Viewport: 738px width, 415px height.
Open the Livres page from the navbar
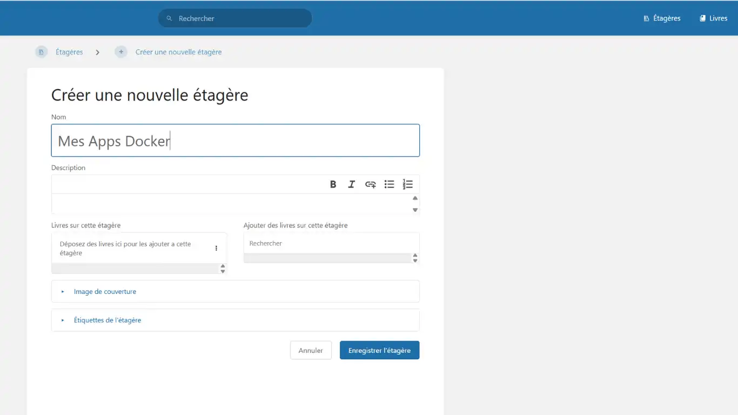(713, 18)
